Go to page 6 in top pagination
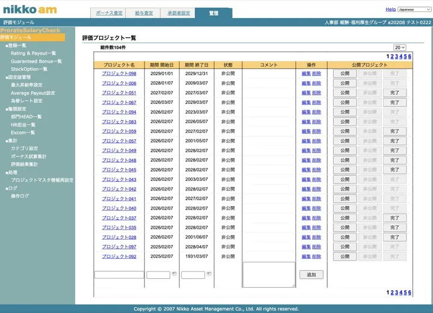This screenshot has height=313, width=433. [410, 56]
